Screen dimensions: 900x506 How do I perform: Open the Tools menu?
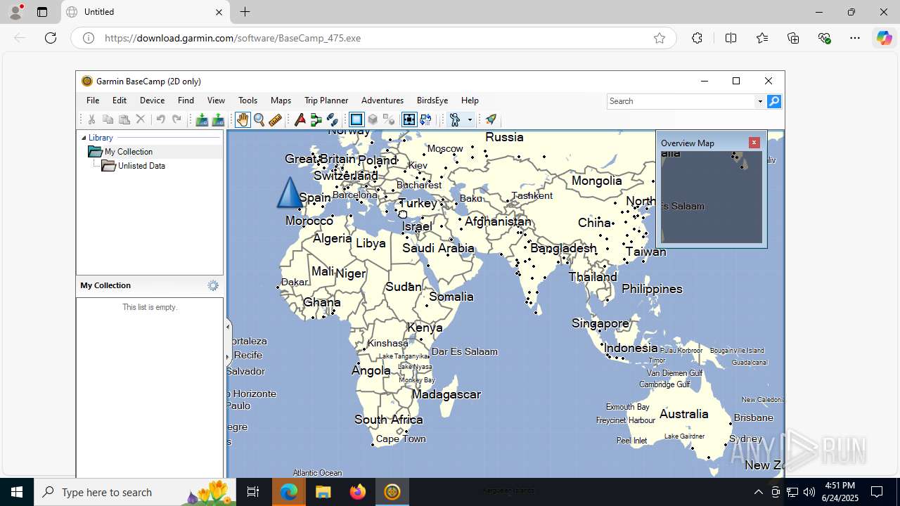[x=247, y=100]
